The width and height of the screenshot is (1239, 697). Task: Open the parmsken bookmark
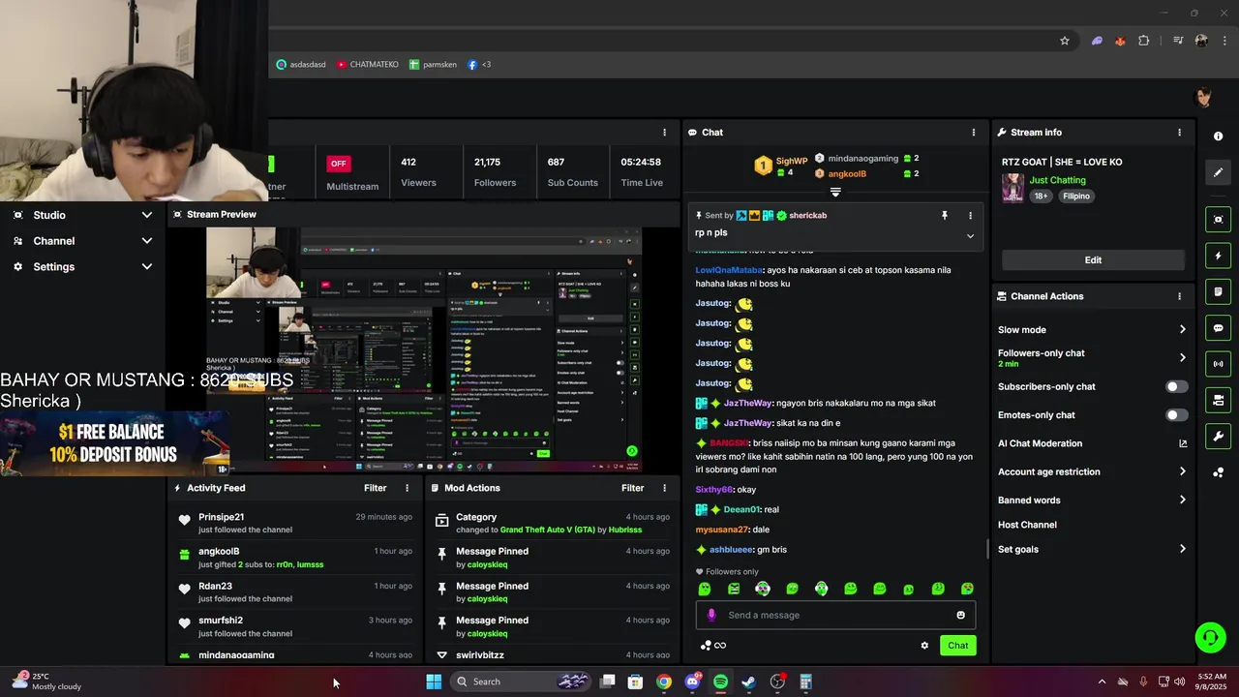(433, 65)
